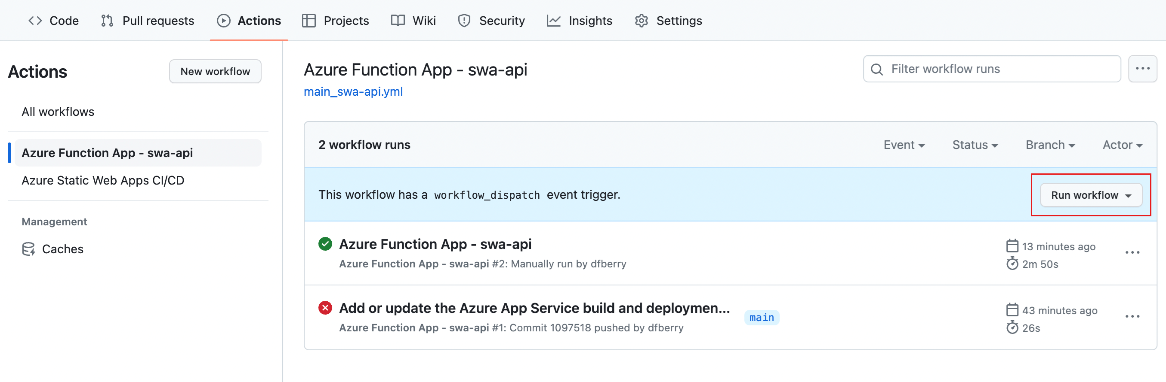Open the workflow options kebab menu beside filter
Screen dimensions: 1166x382
click(1142, 69)
